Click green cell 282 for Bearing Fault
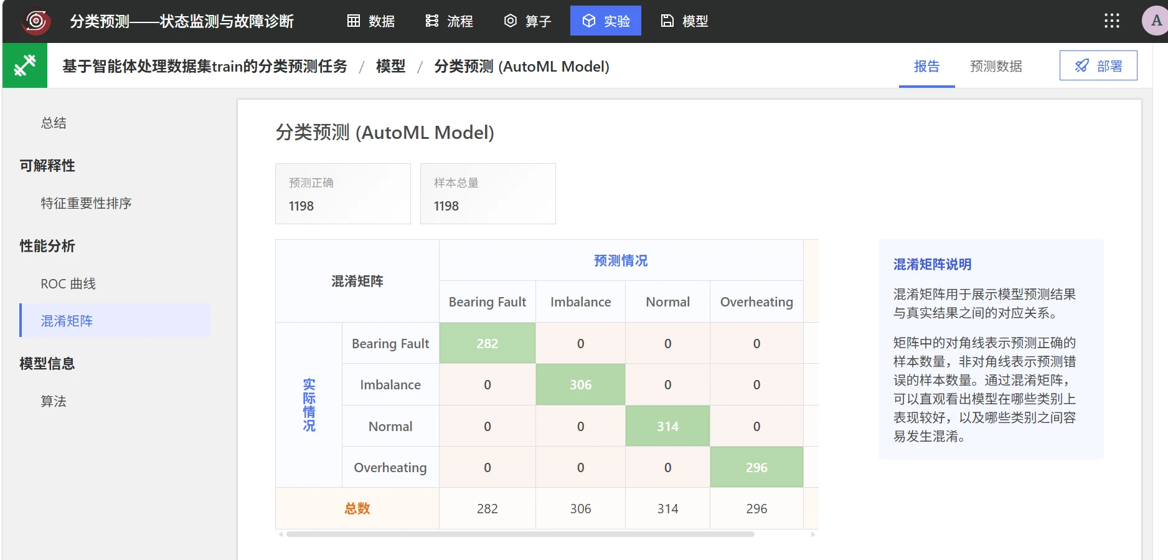This screenshot has height=560, width=1168. click(x=487, y=343)
